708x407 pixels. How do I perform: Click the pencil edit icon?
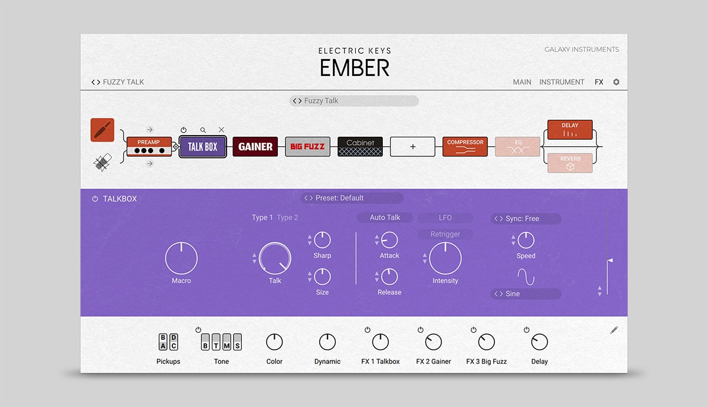[x=614, y=330]
